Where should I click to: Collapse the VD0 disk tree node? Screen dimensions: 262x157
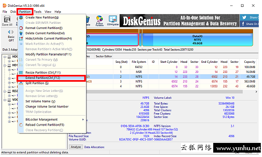pyautogui.click(x=5, y=100)
